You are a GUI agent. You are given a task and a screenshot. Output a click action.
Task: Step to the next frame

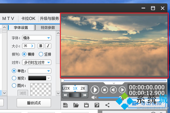[x=122, y=90]
